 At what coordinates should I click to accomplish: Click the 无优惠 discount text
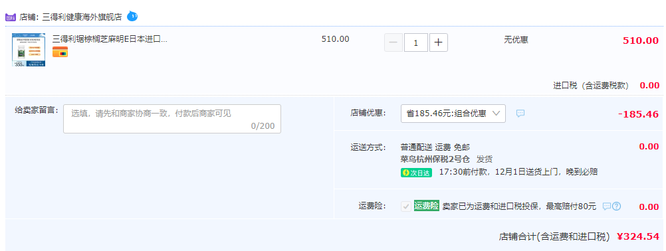tap(516, 40)
